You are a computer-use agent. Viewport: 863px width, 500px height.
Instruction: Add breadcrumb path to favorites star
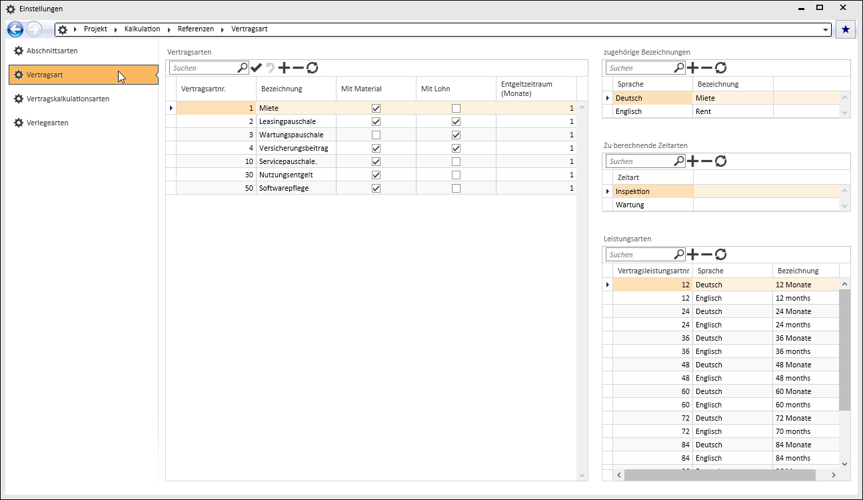(845, 29)
